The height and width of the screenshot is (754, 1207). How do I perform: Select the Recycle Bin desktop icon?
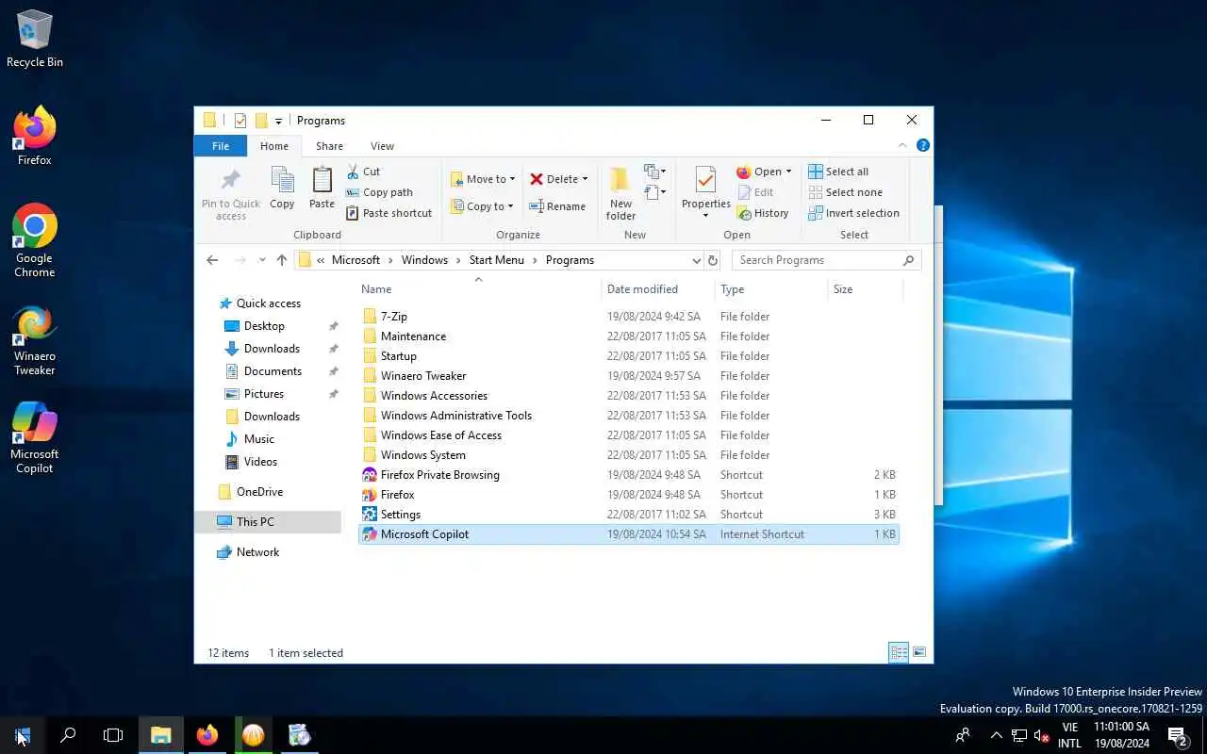(x=35, y=40)
